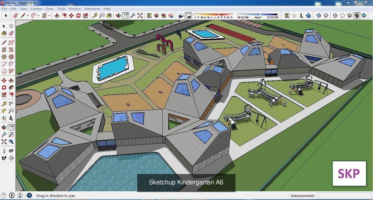Select the Scale tool in top toolbar
373x200 pixels.
click(86, 16)
